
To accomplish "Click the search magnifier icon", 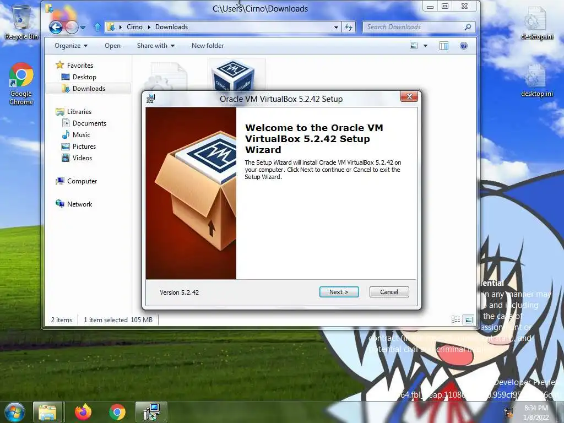I will (x=468, y=27).
